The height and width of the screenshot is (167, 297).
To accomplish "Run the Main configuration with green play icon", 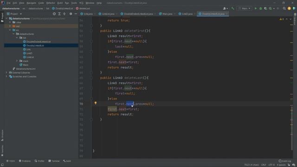I will (x=256, y=8).
